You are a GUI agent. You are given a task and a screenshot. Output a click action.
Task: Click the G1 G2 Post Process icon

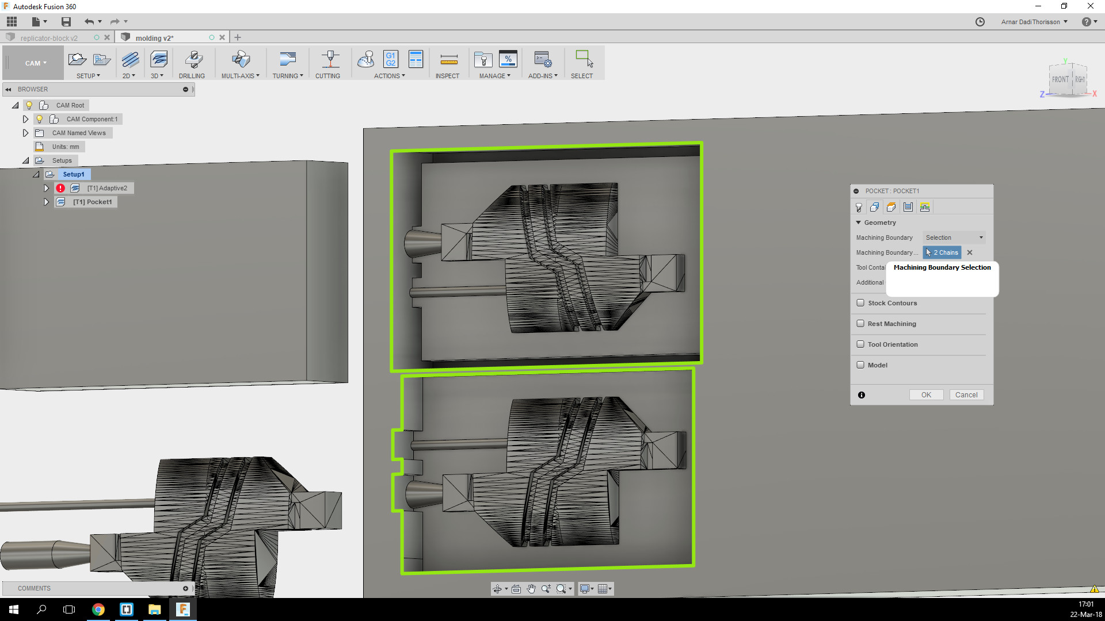391,60
